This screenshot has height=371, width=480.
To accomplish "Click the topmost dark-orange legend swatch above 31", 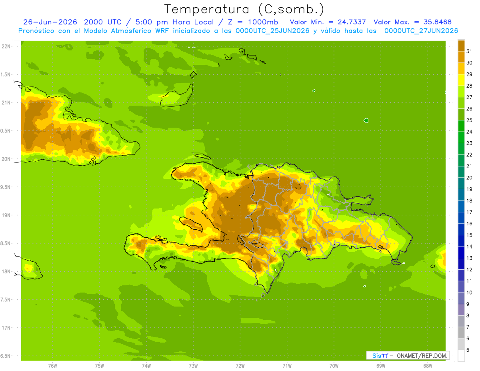I will [461, 46].
